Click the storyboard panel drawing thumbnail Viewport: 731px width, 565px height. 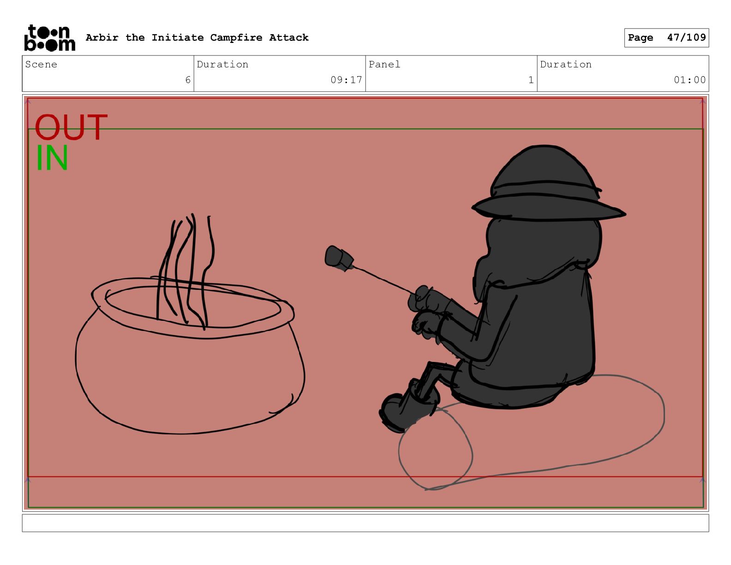(x=365, y=303)
